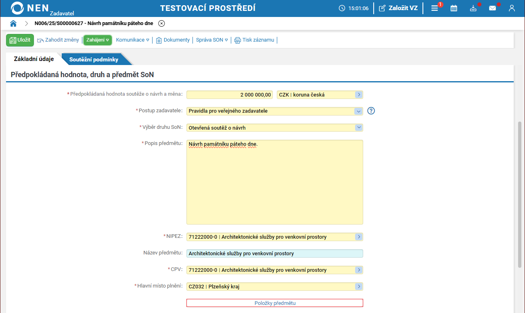
Task: Switch to the Soutěžní podmínky tab
Action: [94, 59]
